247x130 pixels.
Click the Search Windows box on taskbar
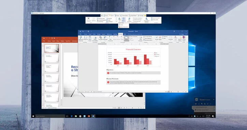pos(50,116)
